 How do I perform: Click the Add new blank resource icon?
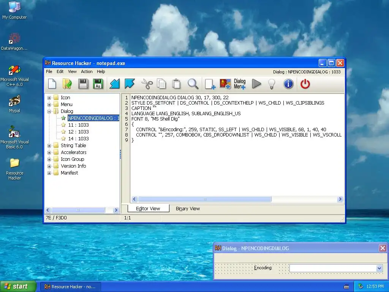210,84
